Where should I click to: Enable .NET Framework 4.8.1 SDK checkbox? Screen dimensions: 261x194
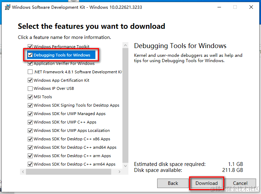click(30, 72)
